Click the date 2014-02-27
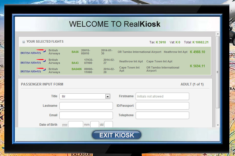The height and width of the screenshot is (156, 235). (109, 61)
